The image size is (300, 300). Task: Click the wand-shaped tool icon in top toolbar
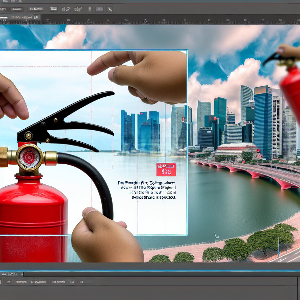(109, 9)
